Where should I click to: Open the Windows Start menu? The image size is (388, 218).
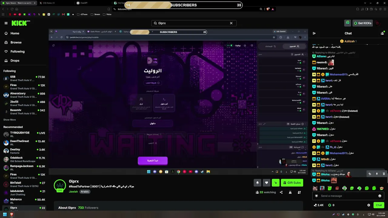click(x=5, y=215)
